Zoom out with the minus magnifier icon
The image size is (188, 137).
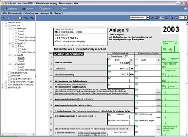point(176,18)
